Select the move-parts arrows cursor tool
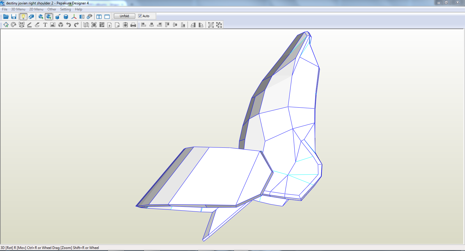 [6, 25]
